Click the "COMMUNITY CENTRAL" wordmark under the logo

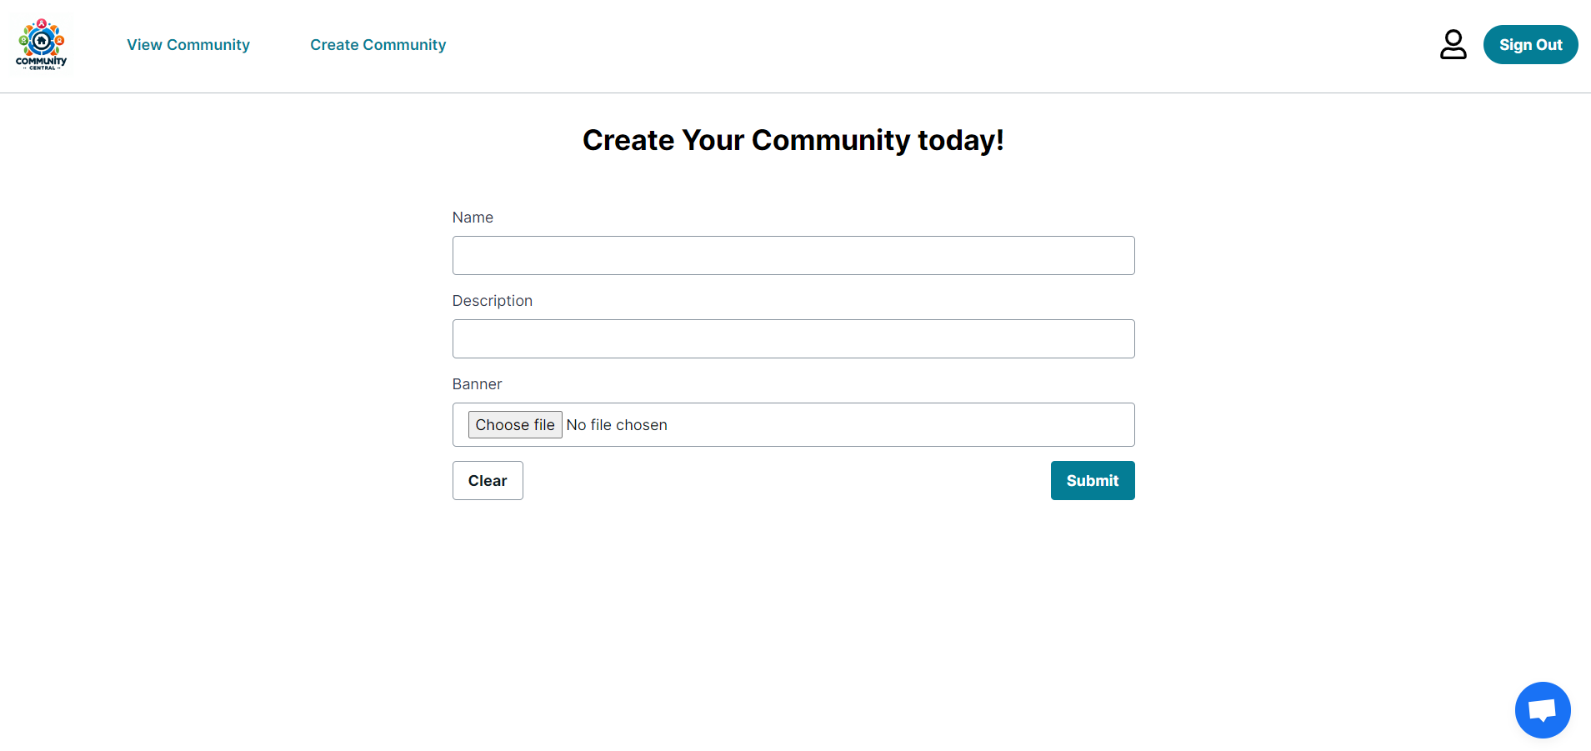click(41, 63)
